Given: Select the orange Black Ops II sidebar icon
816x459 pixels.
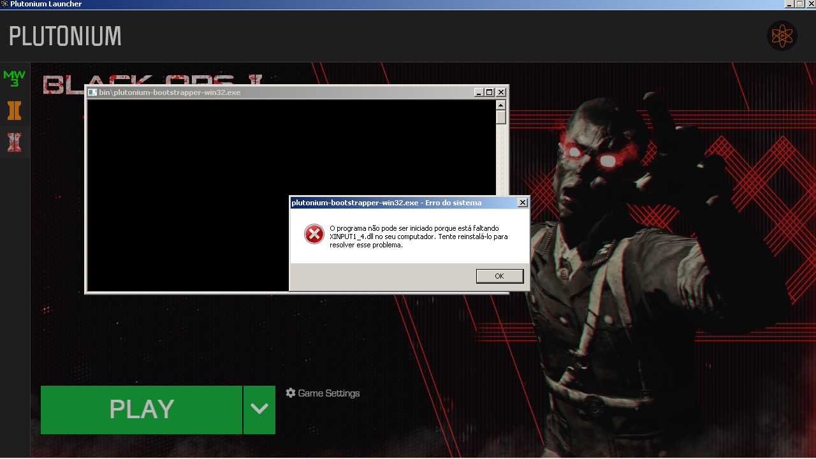Looking at the screenshot, I should (x=14, y=110).
